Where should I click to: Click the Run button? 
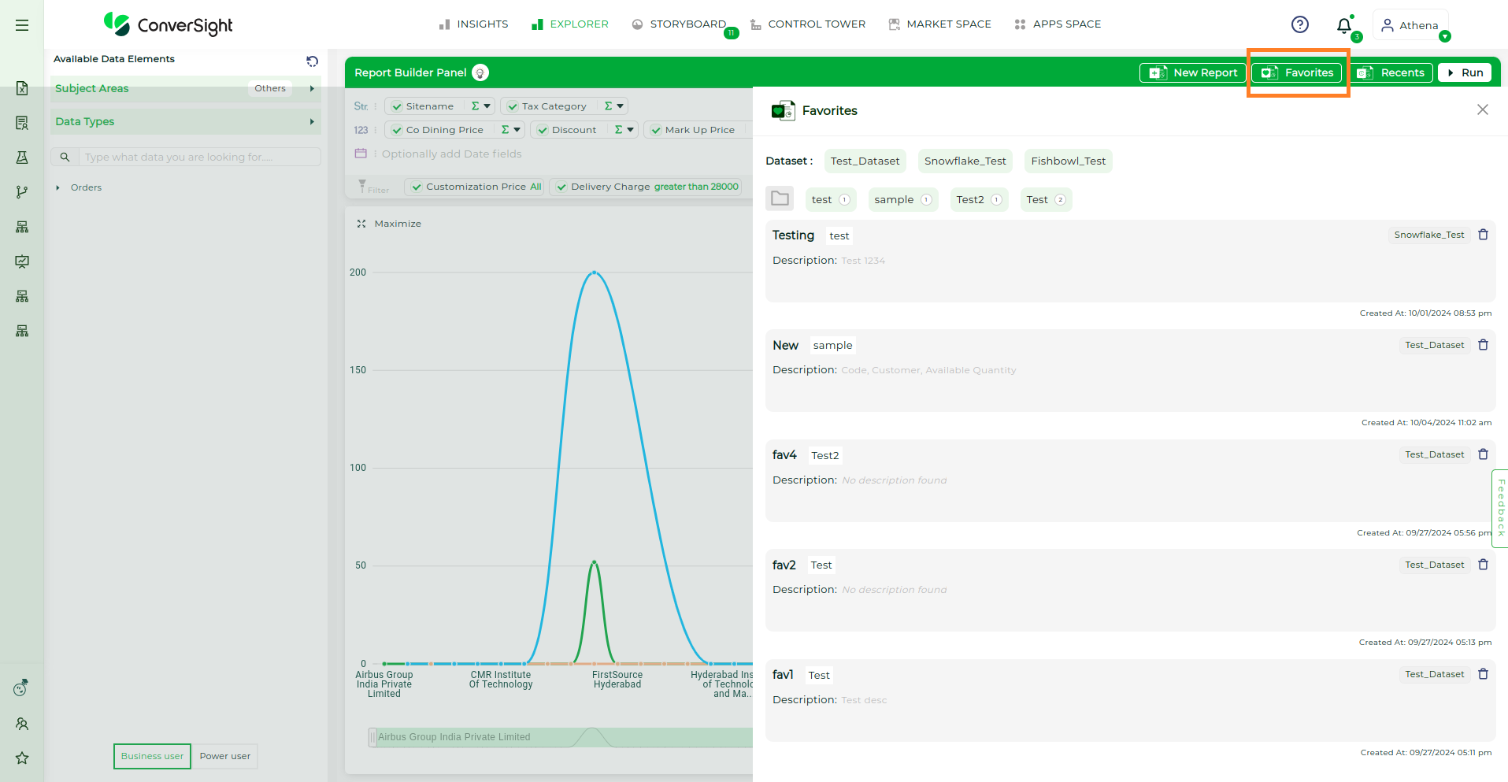coord(1465,72)
